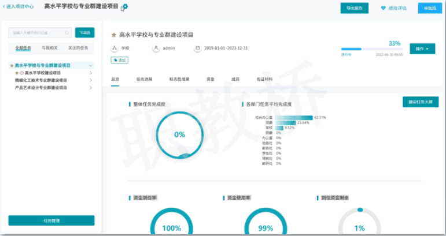The height and width of the screenshot is (236, 446).
Task: Switch to the 关注的任务 tab
Action: pyautogui.click(x=78, y=48)
